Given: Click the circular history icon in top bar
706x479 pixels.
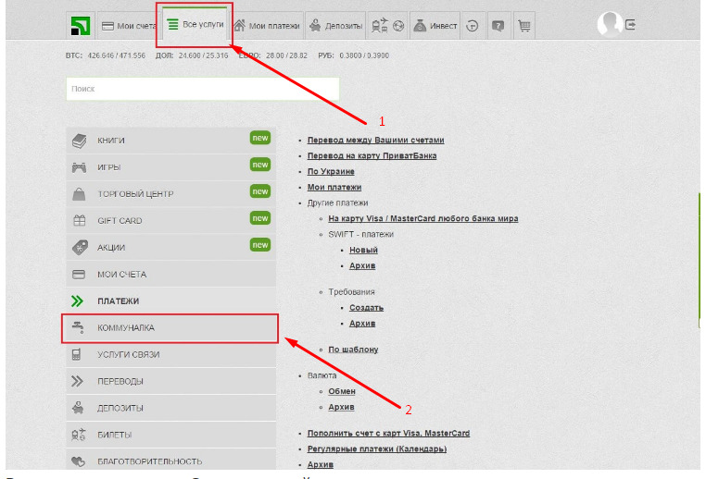Looking at the screenshot, I should 473,26.
